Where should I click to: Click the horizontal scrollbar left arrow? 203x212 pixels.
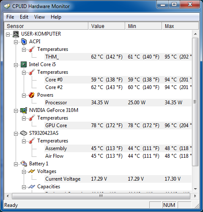point(8,196)
